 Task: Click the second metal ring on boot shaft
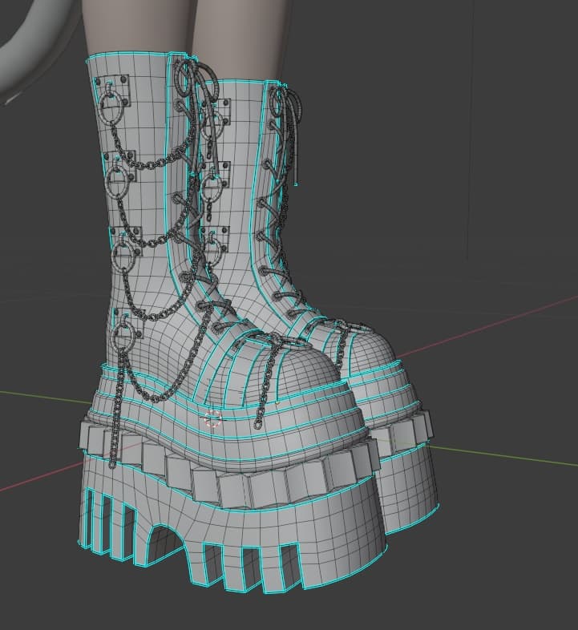pyautogui.click(x=118, y=176)
